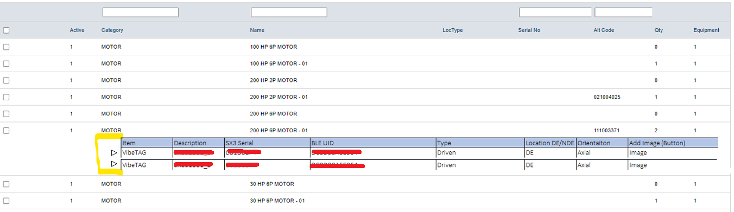Expand the second VibeTAG row triangle

point(114,164)
